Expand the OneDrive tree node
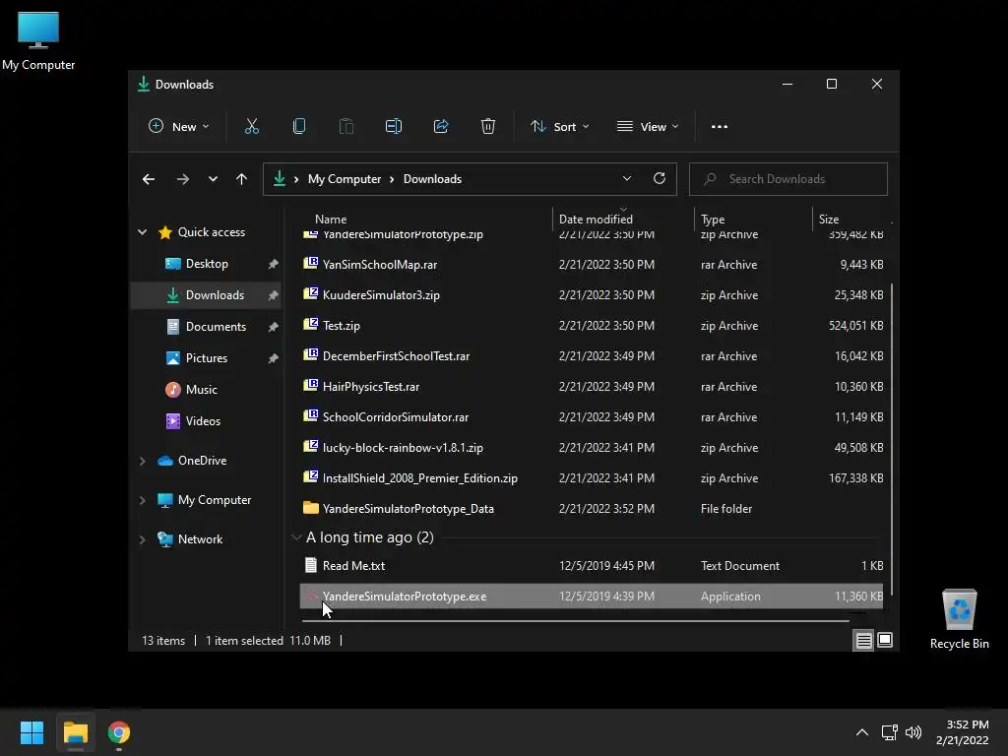1008x756 pixels. 142,461
